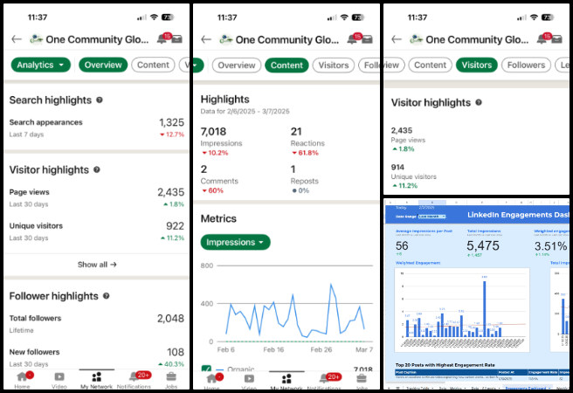Open the Impressions metric dropdown
The image size is (573, 393).
(235, 242)
